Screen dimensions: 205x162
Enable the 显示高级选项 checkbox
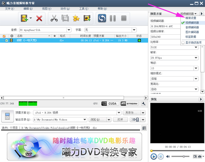pos(183,43)
